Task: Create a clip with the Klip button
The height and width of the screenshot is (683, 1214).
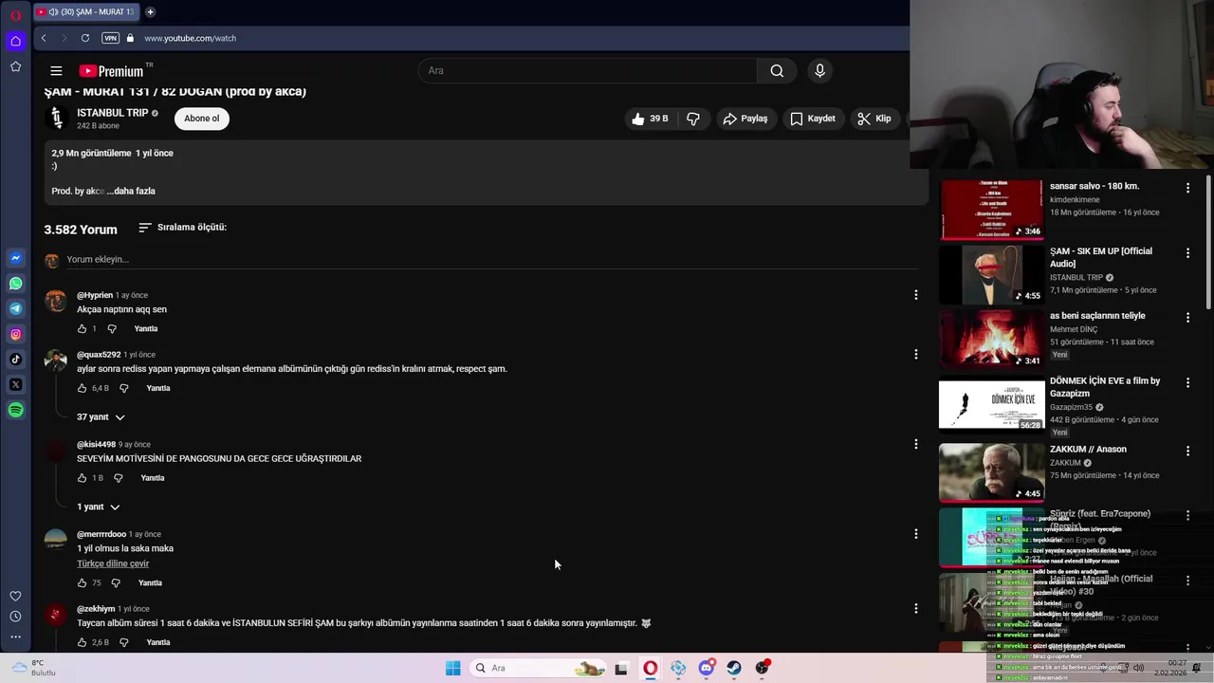Action: pyautogui.click(x=874, y=119)
